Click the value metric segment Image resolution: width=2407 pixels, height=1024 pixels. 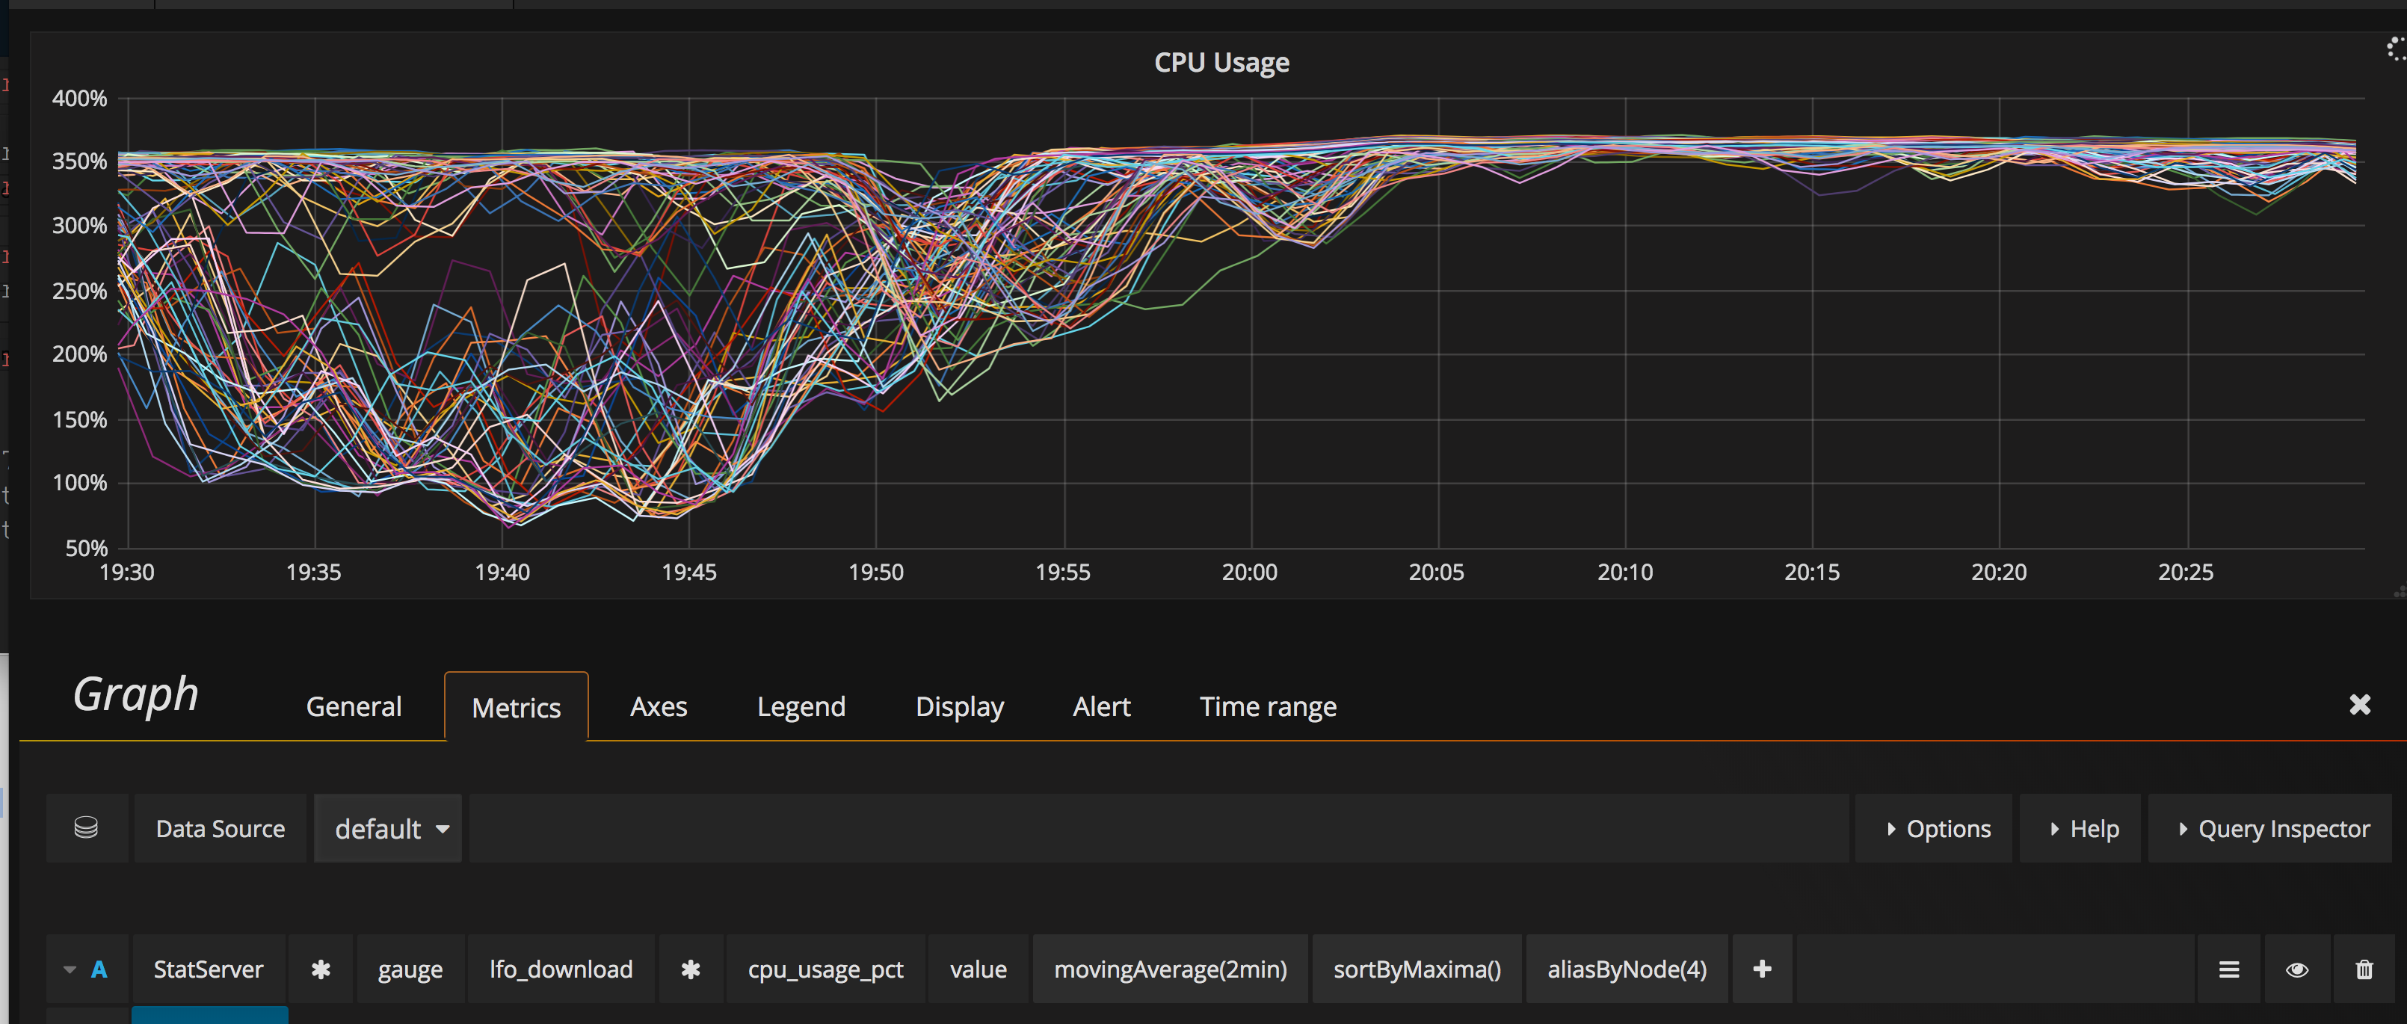tap(978, 969)
